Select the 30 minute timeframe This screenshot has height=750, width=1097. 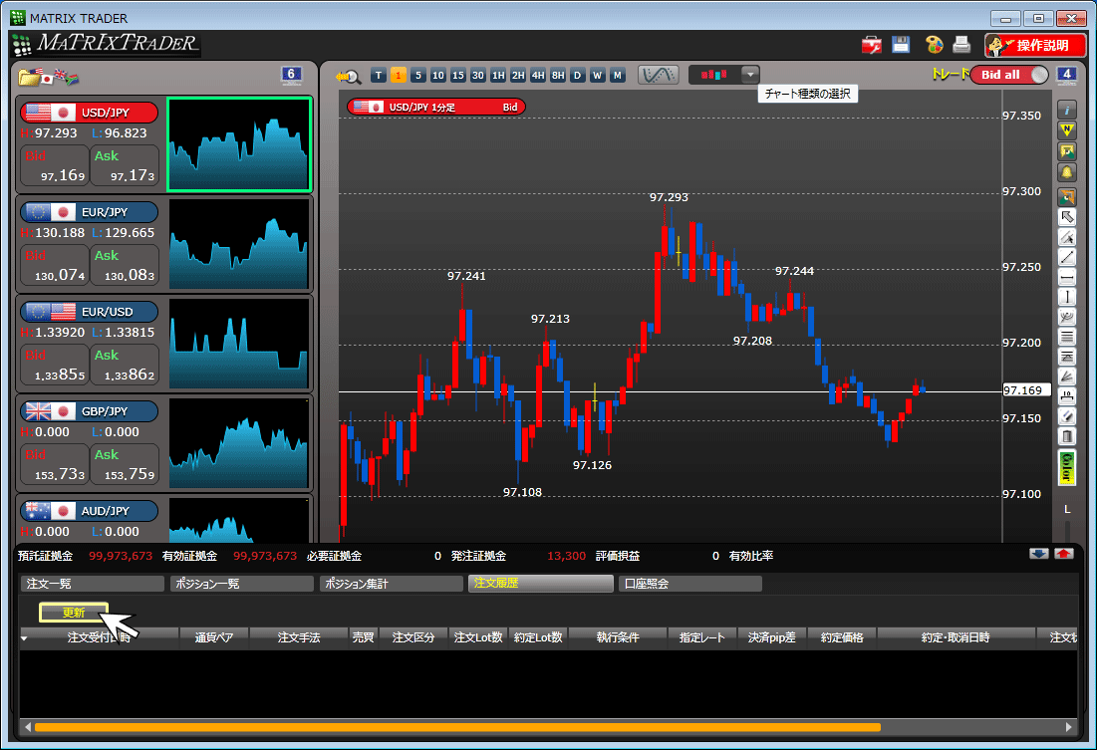478,76
